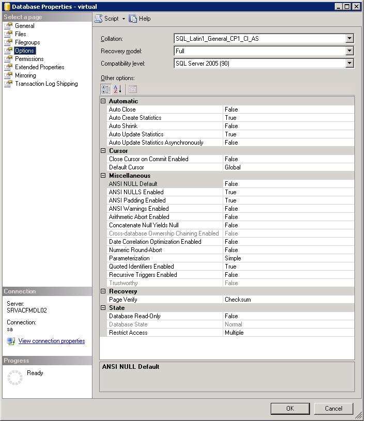This screenshot has width=372, height=421.
Task: Collapse the Recovery section
Action: click(x=103, y=291)
